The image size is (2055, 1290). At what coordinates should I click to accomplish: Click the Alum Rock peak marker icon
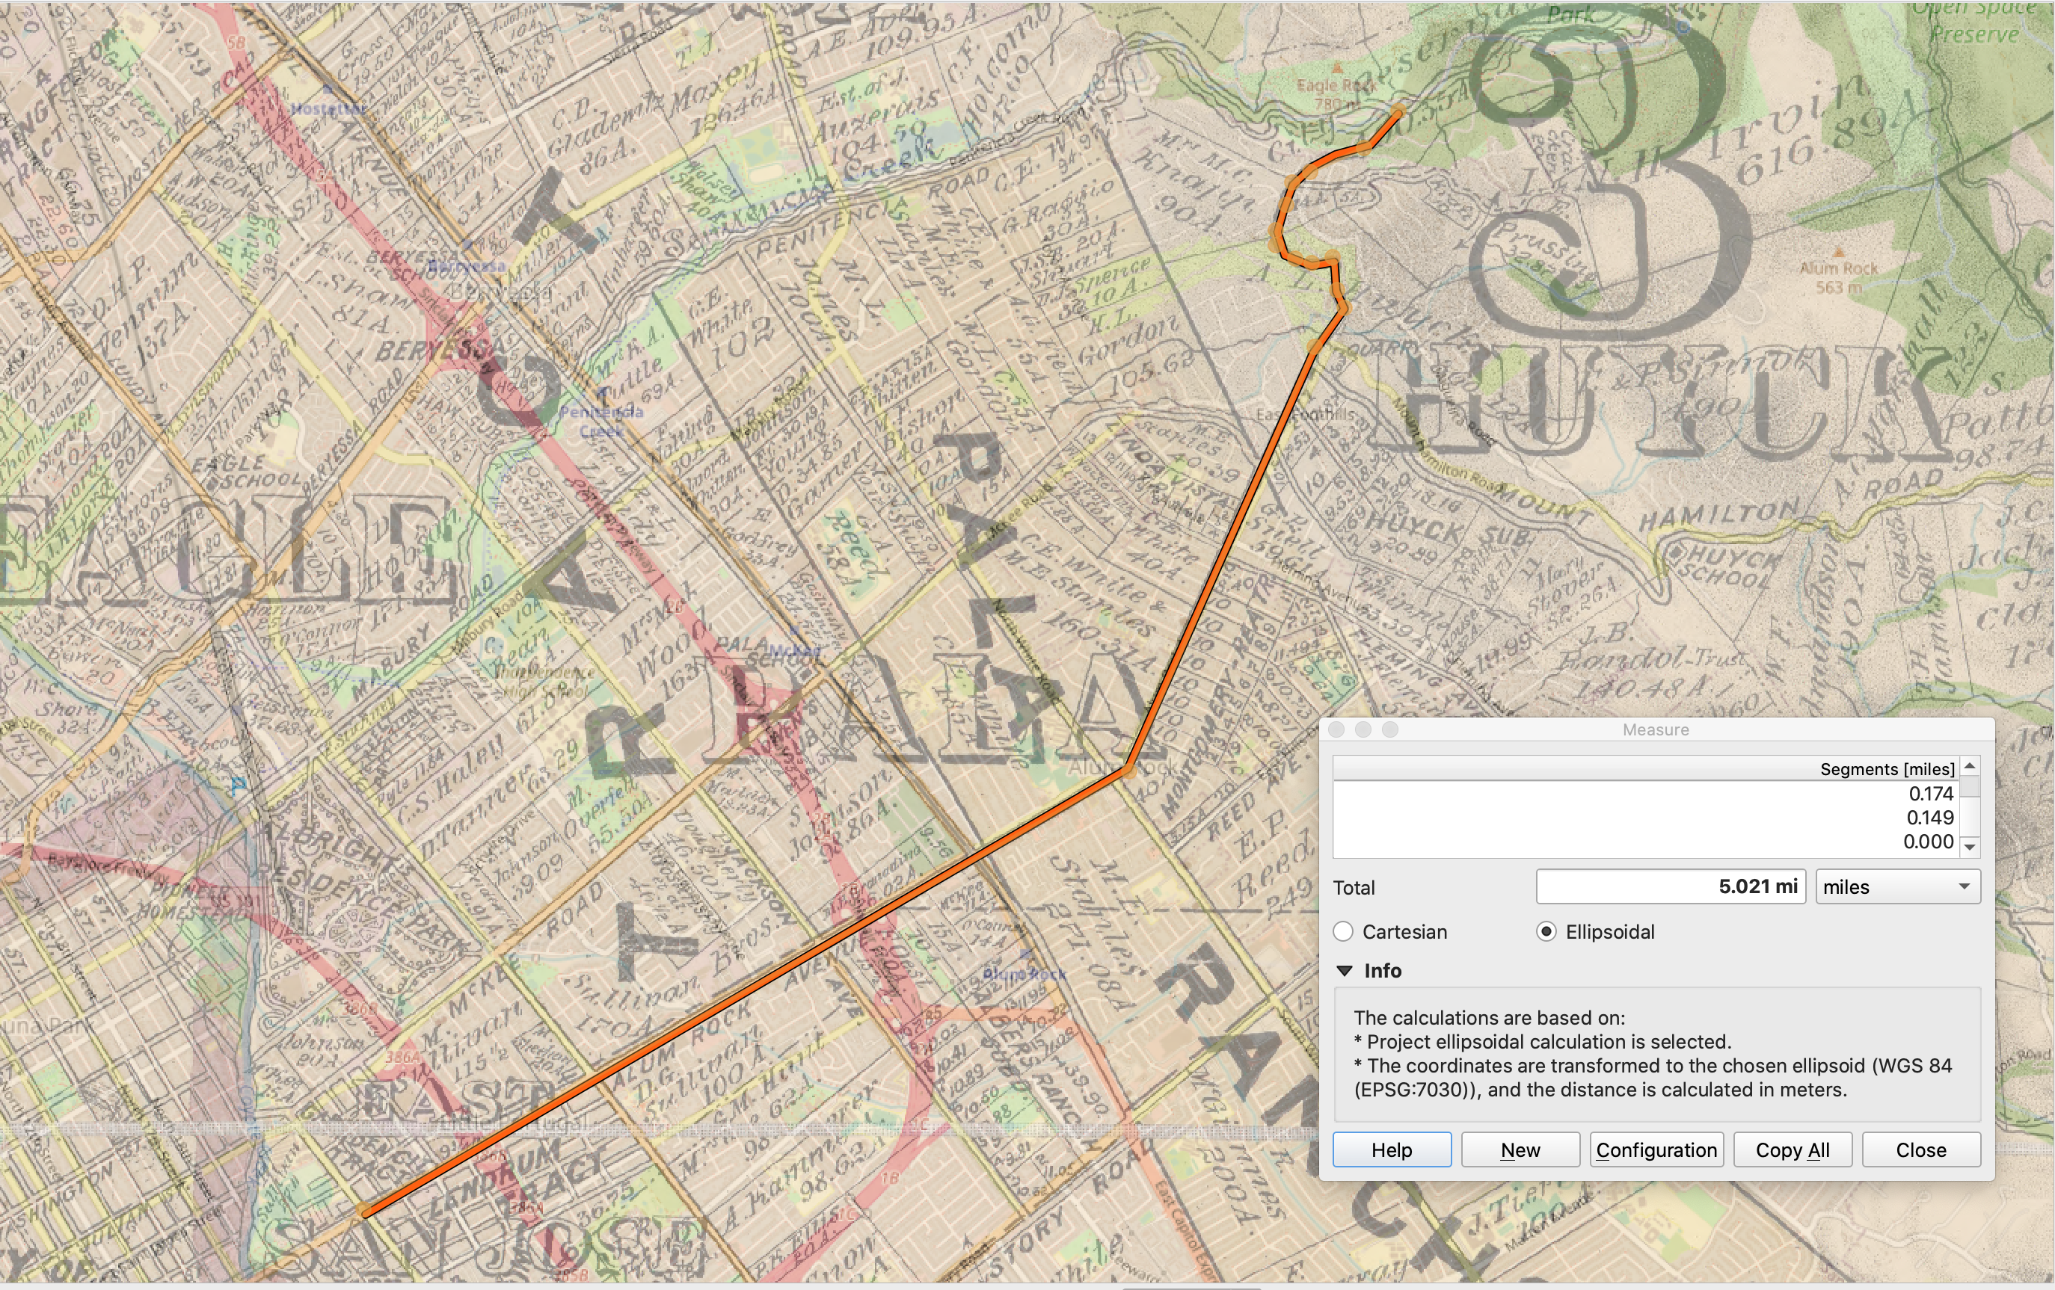[x=1839, y=252]
